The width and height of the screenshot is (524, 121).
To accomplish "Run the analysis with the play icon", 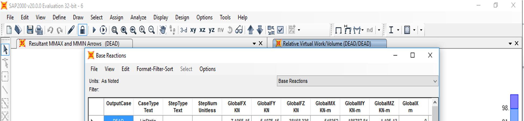I will [94, 30].
